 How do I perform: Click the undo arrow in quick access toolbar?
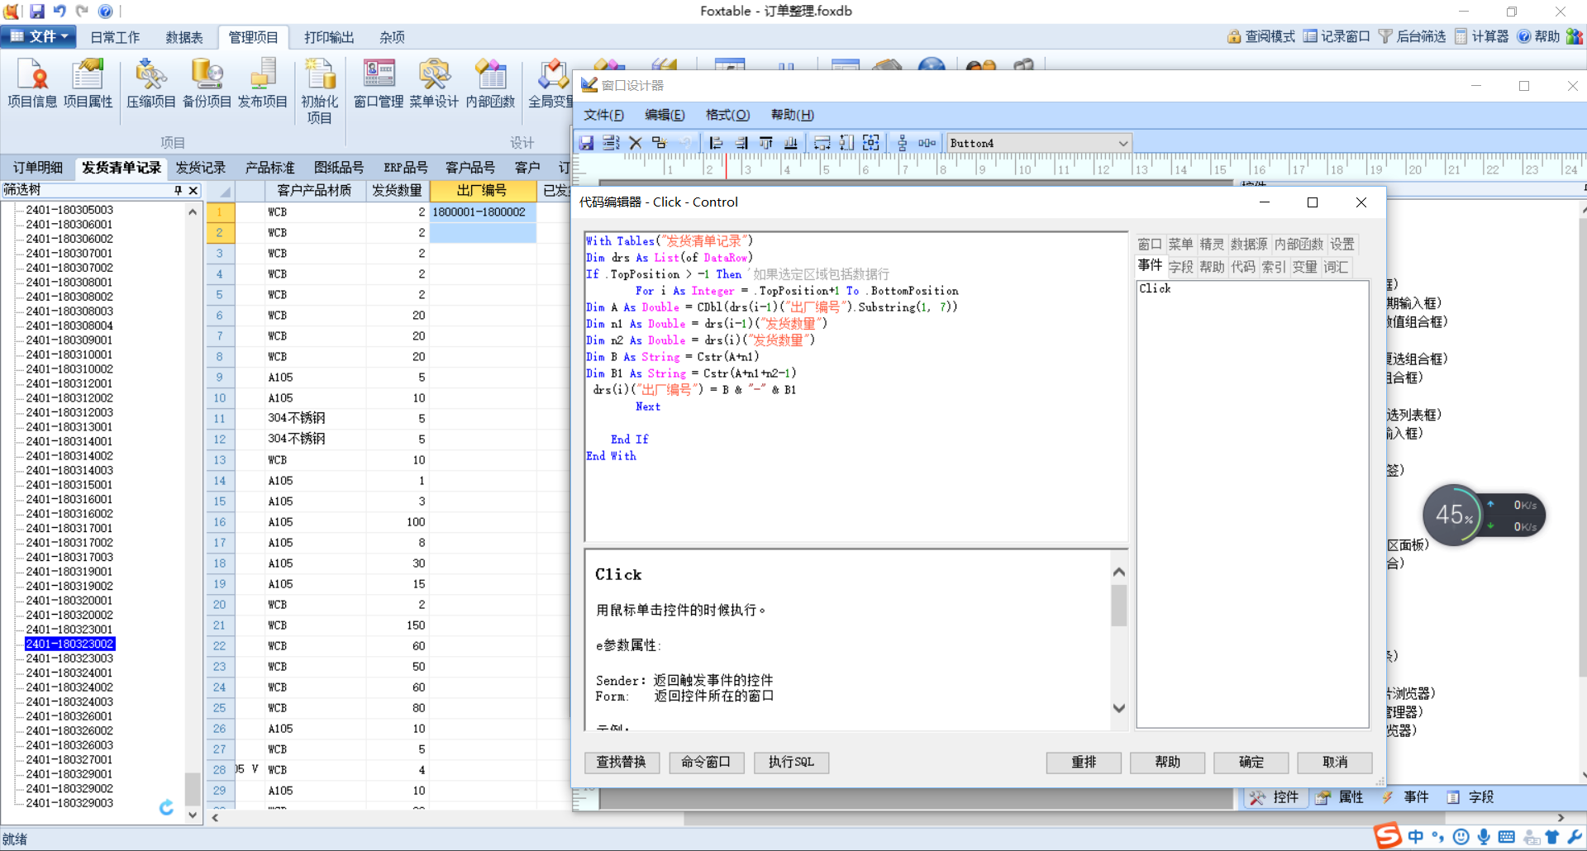[x=60, y=11]
